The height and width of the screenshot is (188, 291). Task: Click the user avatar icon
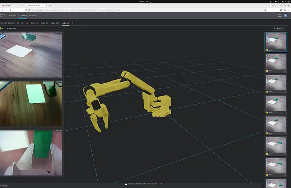tap(286, 15)
